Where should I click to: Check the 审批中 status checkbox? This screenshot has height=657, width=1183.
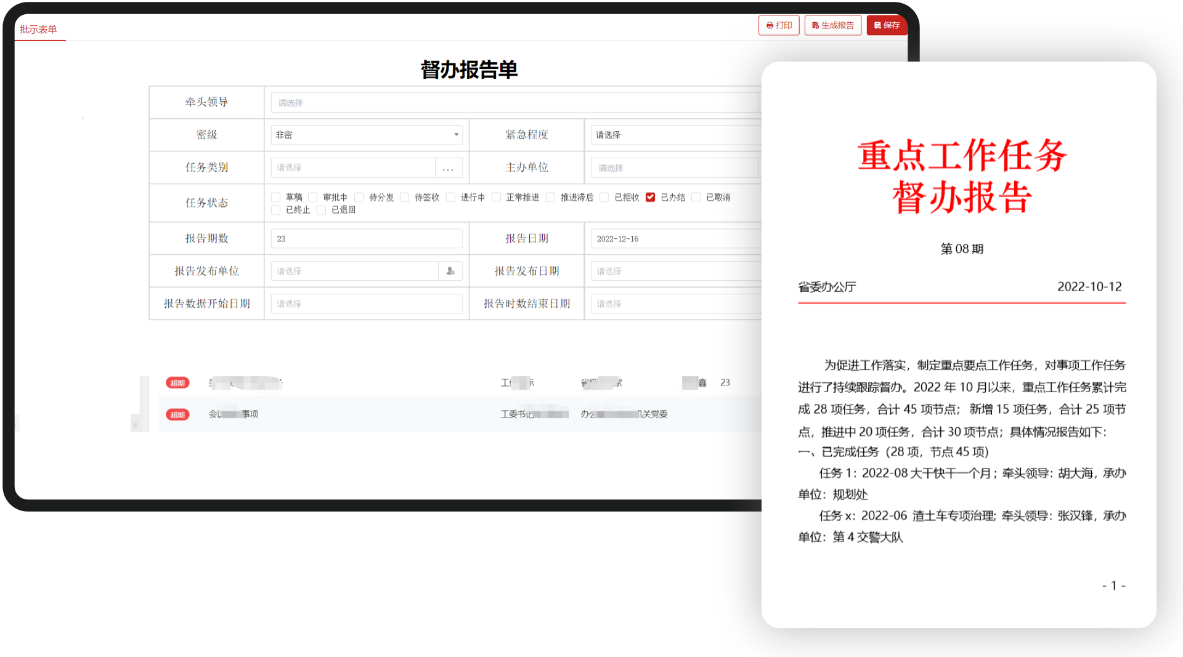pyautogui.click(x=313, y=197)
